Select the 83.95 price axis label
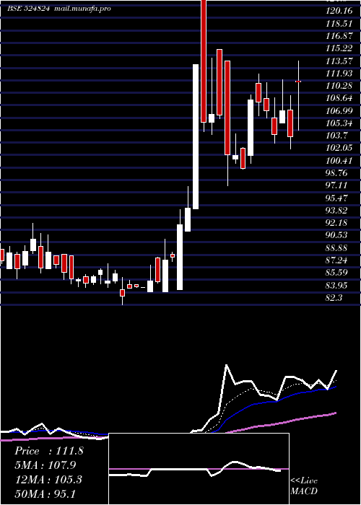The height and width of the screenshot is (505, 361). pyautogui.click(x=336, y=286)
